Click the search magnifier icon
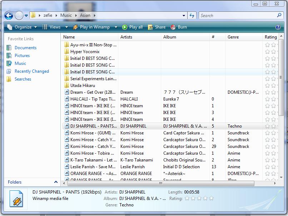Image resolution: width=288 pixels, height=216 pixels. pyautogui.click(x=279, y=15)
